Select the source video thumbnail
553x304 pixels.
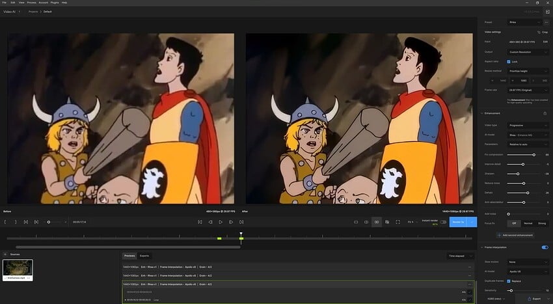(18, 270)
